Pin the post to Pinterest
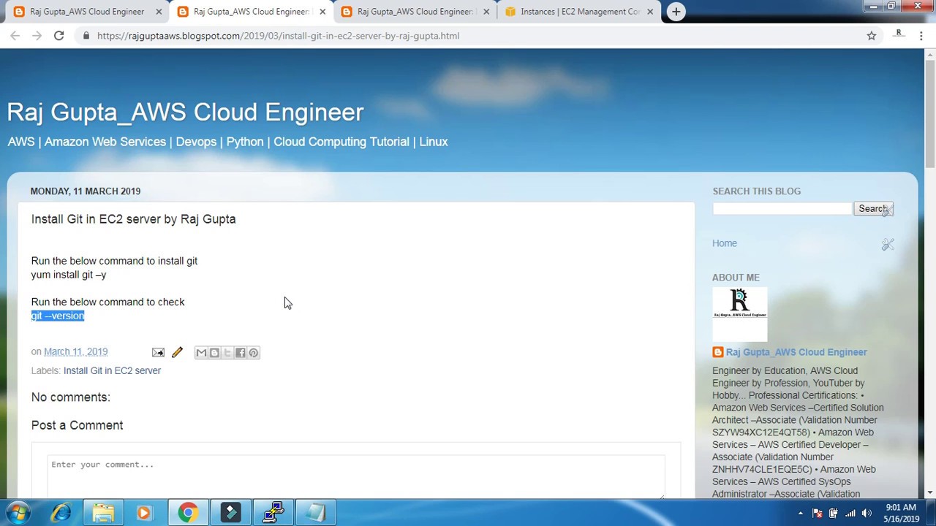The image size is (936, 526). point(254,353)
